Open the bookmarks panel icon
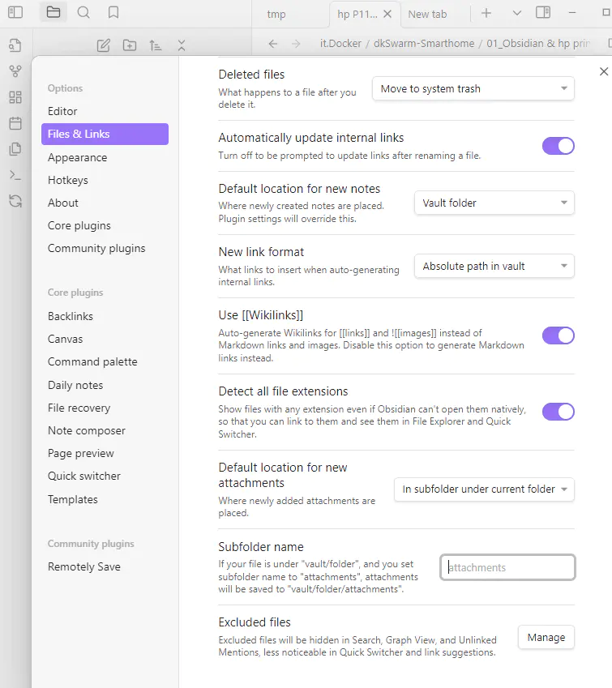The height and width of the screenshot is (688, 612). click(x=113, y=13)
